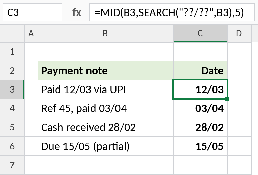Image resolution: width=258 pixels, height=175 pixels.
Task: Click the date cell showing 03/04
Action: 200,108
